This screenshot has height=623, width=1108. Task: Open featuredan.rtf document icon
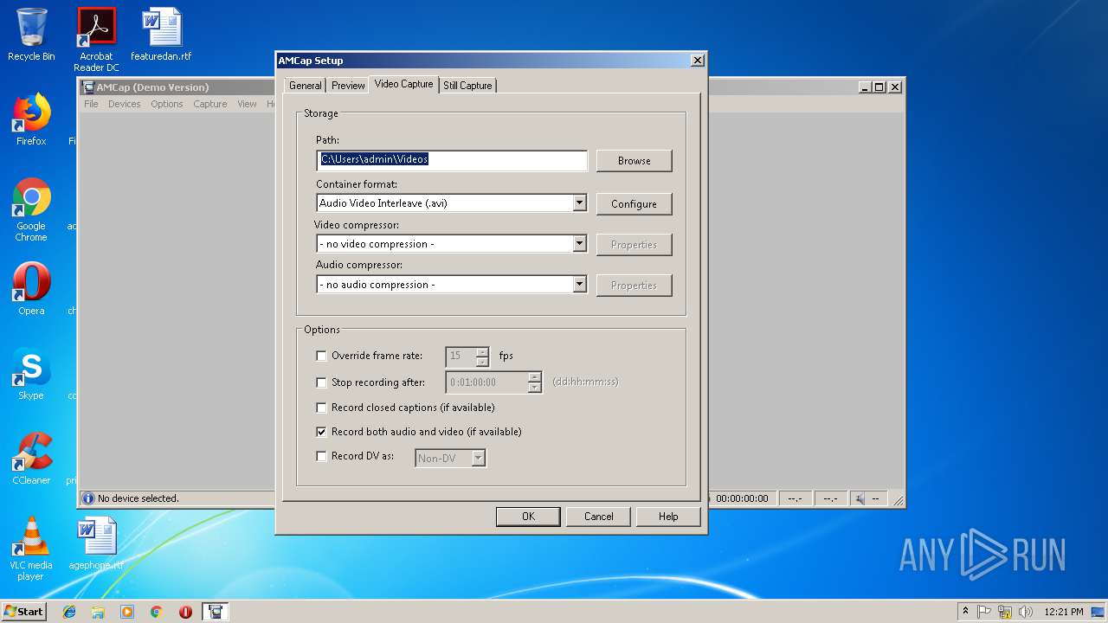[161, 35]
